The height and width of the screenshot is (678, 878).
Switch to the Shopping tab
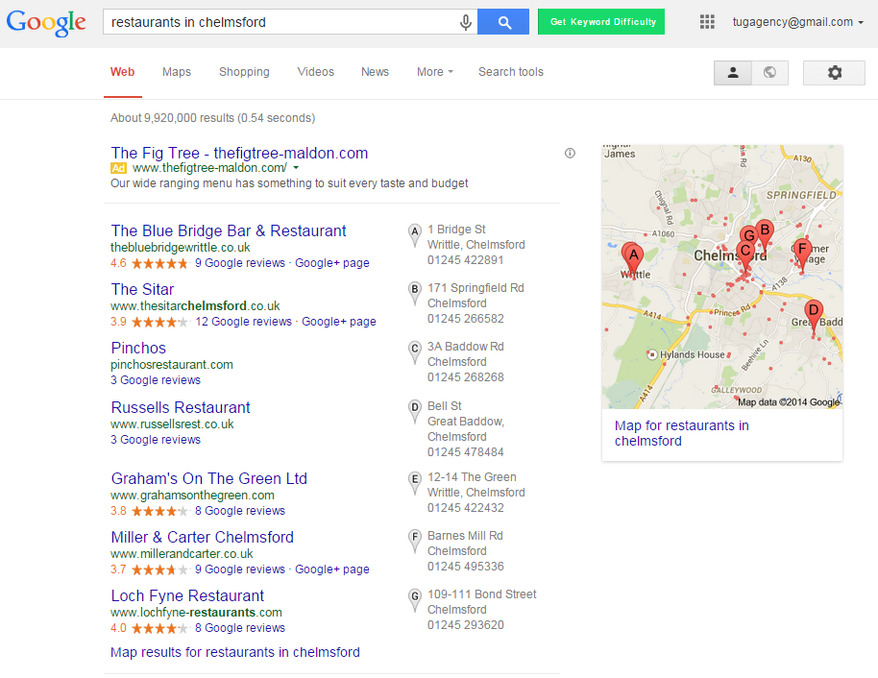coord(244,72)
